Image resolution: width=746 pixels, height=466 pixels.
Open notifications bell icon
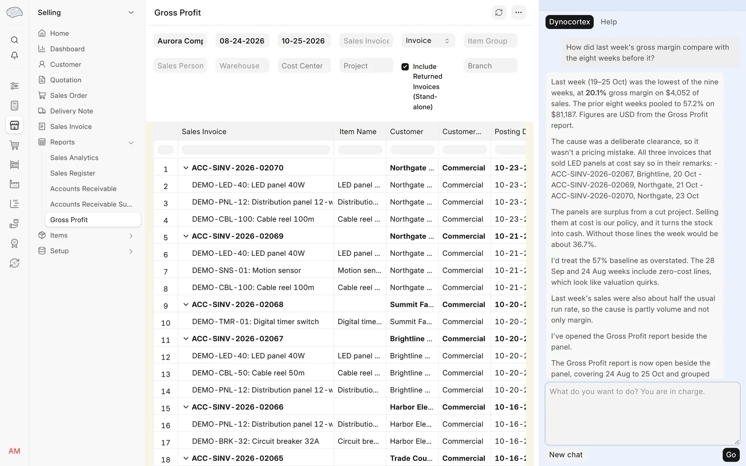coord(14,55)
